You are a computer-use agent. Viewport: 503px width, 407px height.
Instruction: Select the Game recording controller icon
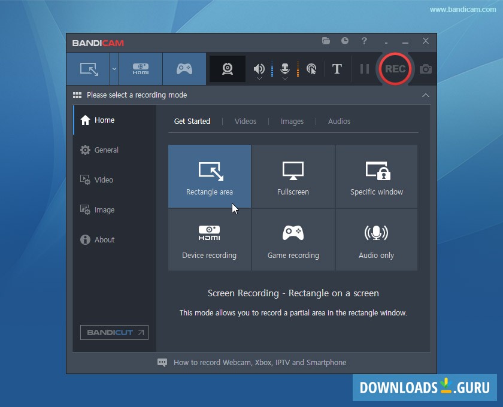pyautogui.click(x=184, y=68)
